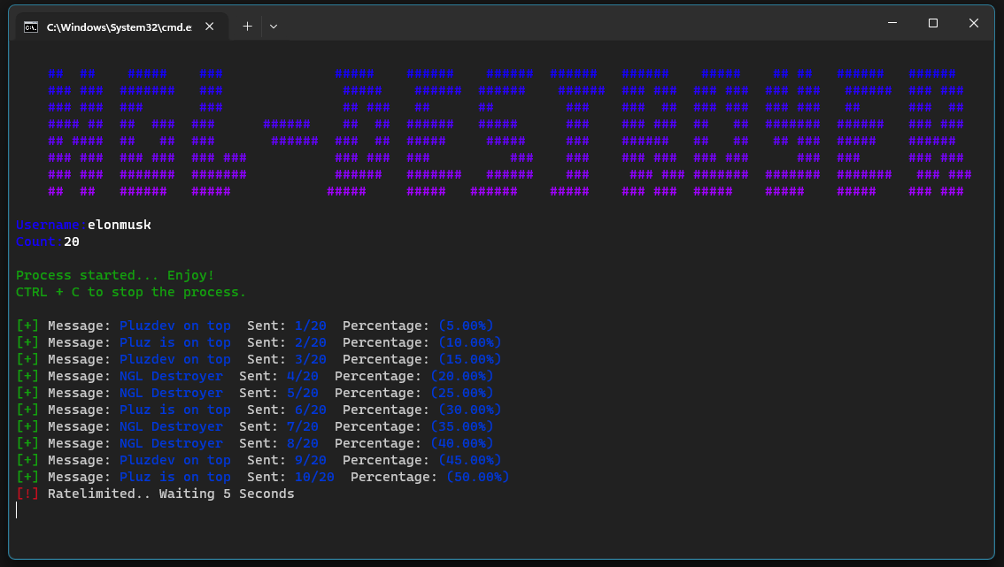
Task: Click 'CTRL + C to stop the process.' line
Action: (x=131, y=292)
